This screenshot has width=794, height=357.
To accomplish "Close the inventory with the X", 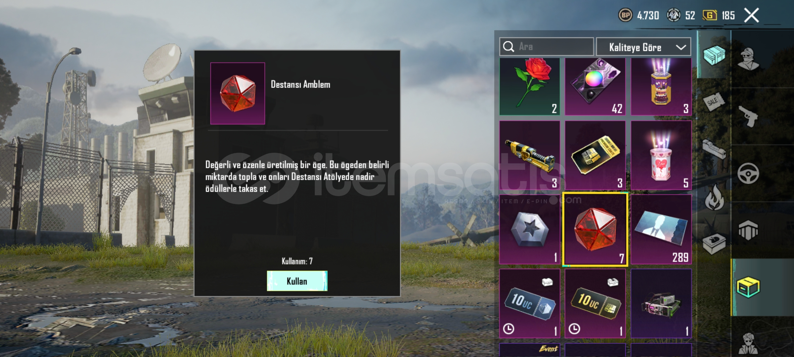I will [x=752, y=16].
